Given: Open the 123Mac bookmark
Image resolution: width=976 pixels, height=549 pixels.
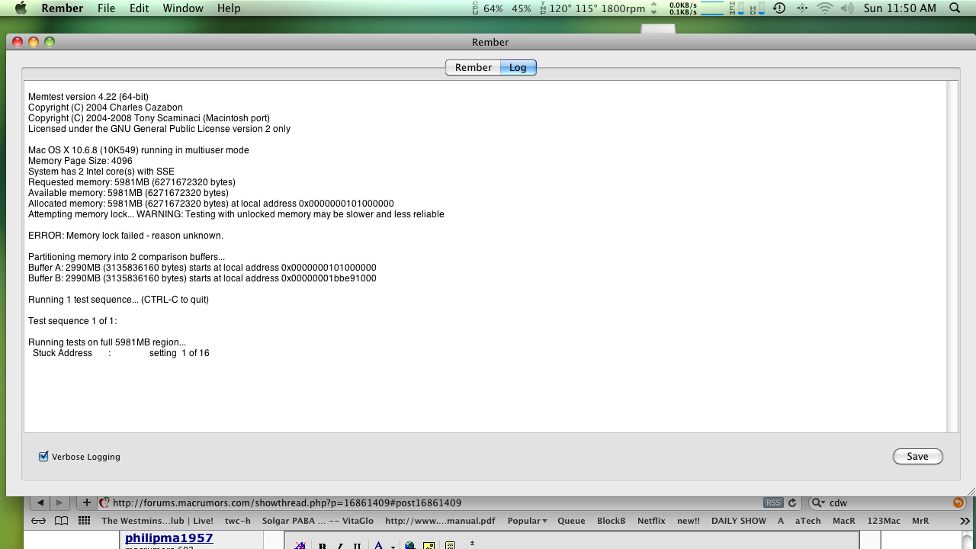Looking at the screenshot, I should (x=884, y=521).
